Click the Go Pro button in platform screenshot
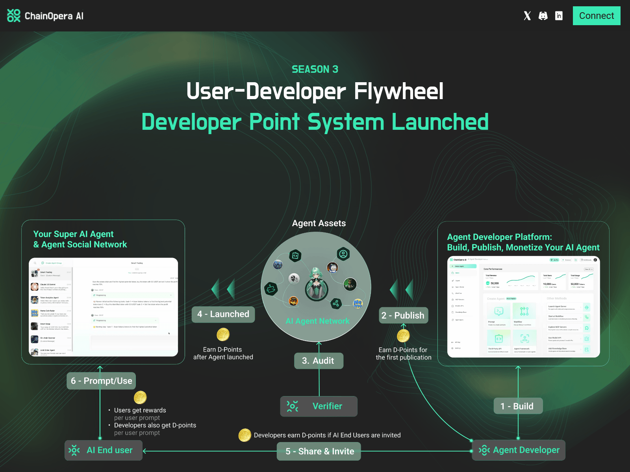Viewport: 630px width, 472px height. coord(554,260)
